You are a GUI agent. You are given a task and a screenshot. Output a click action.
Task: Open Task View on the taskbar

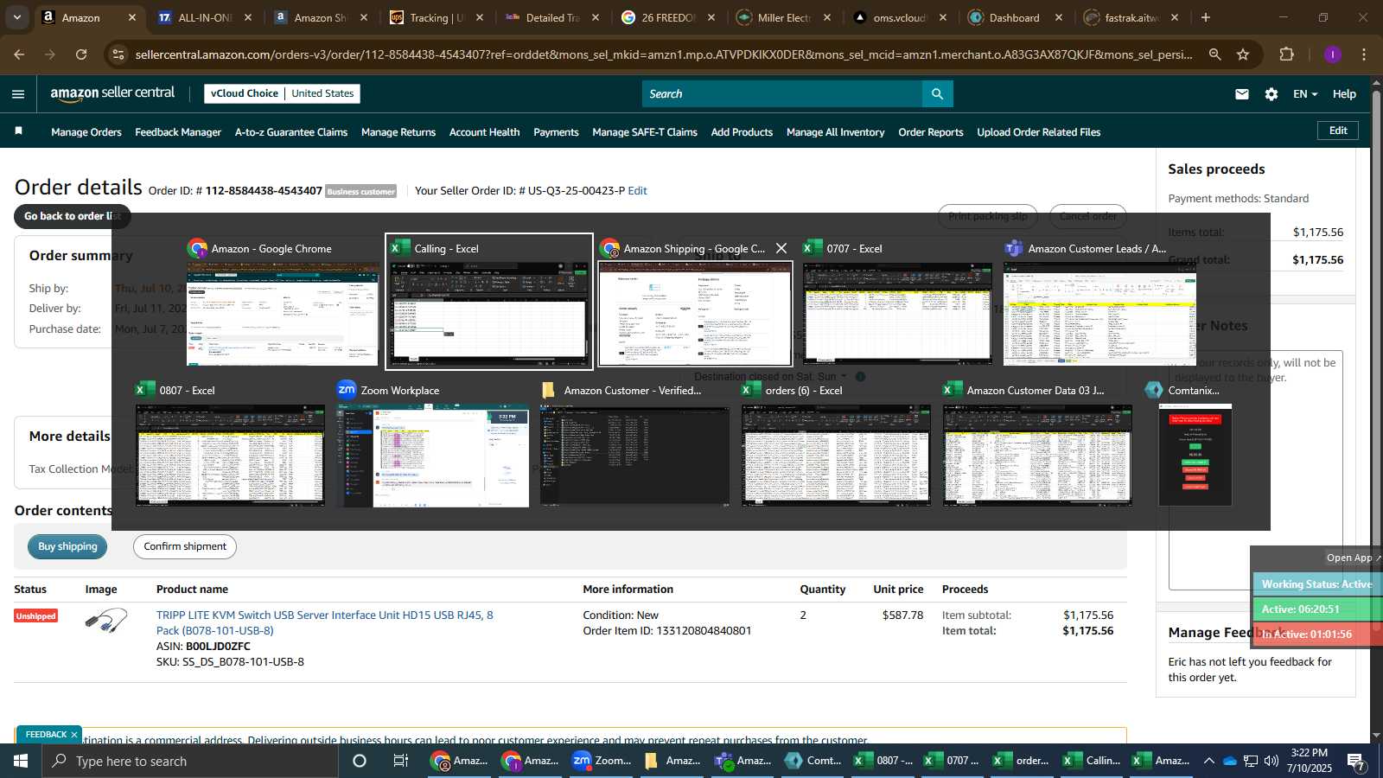[401, 761]
